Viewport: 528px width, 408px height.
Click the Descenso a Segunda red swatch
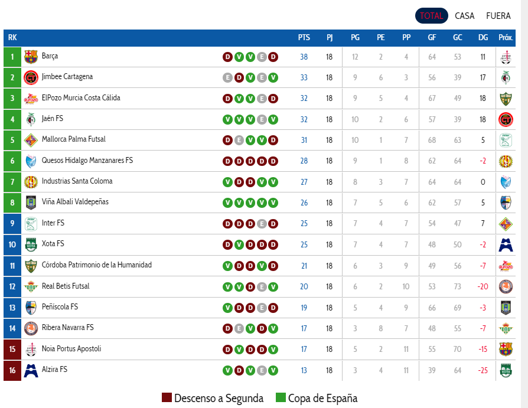pyautogui.click(x=167, y=397)
